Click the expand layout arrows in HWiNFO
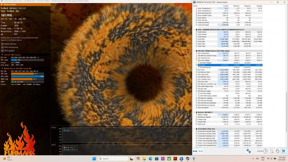 pyautogui.click(x=195, y=151)
